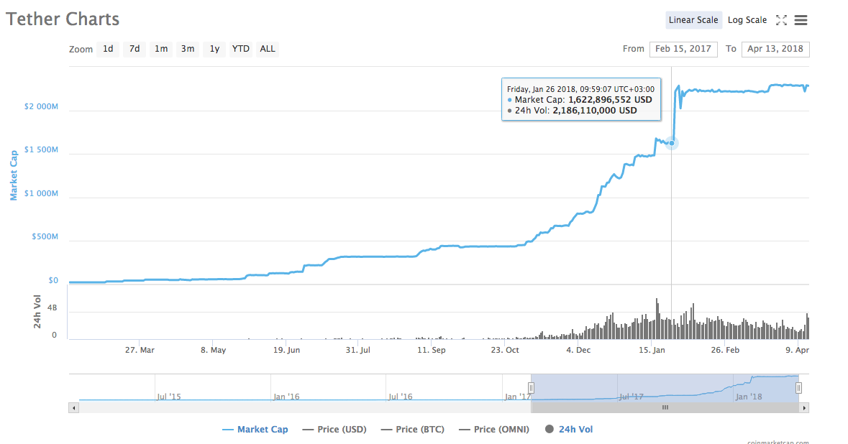Click the From date field Feb 15, 2017
Screen dimensions: 848x444
point(683,49)
